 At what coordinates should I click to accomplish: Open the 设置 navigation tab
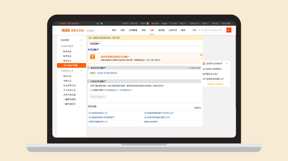click(152, 30)
